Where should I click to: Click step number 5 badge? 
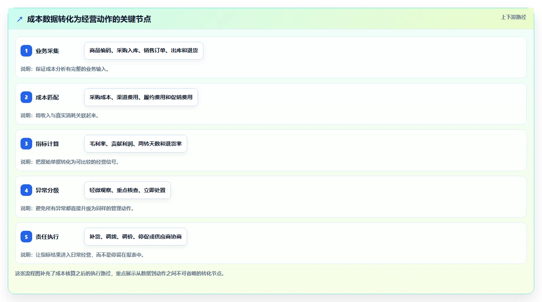point(26,237)
